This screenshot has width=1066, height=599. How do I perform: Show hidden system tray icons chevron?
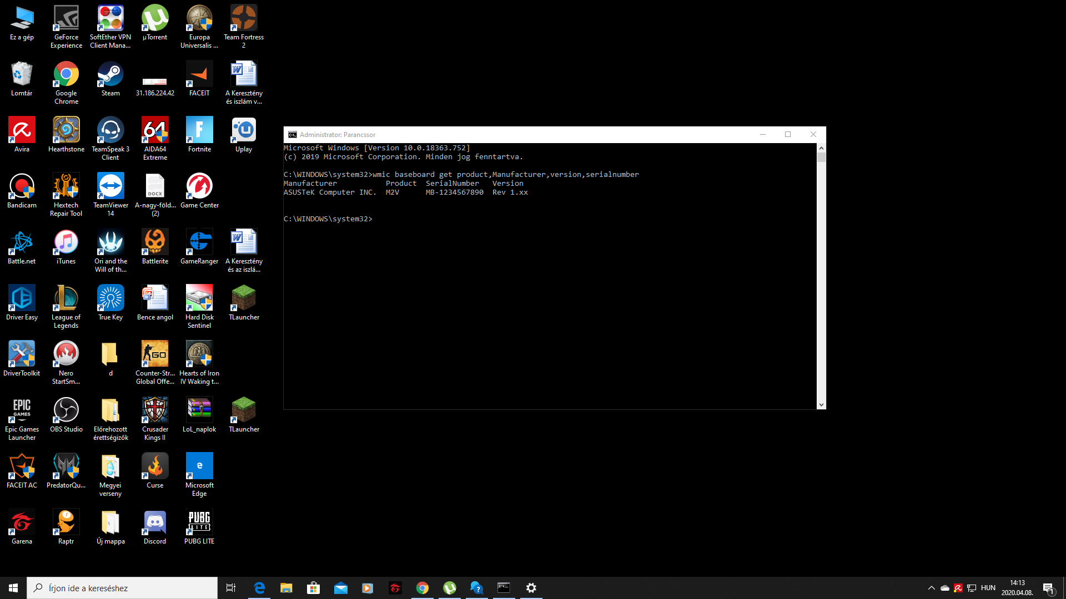tap(931, 588)
